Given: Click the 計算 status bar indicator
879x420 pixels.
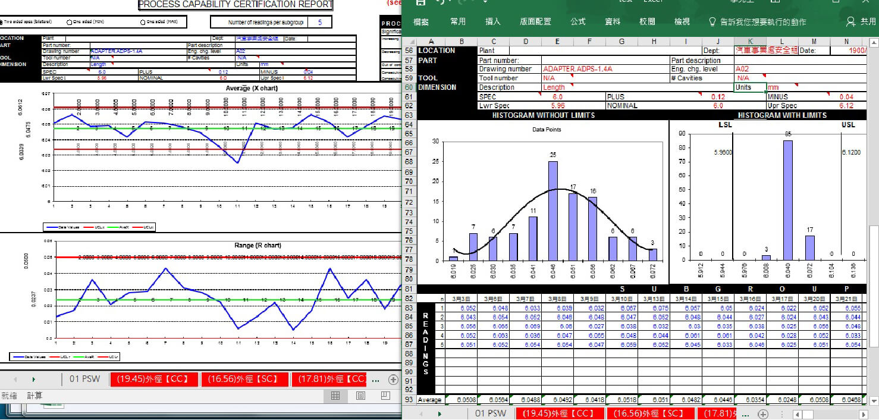Looking at the screenshot, I should coord(34,396).
